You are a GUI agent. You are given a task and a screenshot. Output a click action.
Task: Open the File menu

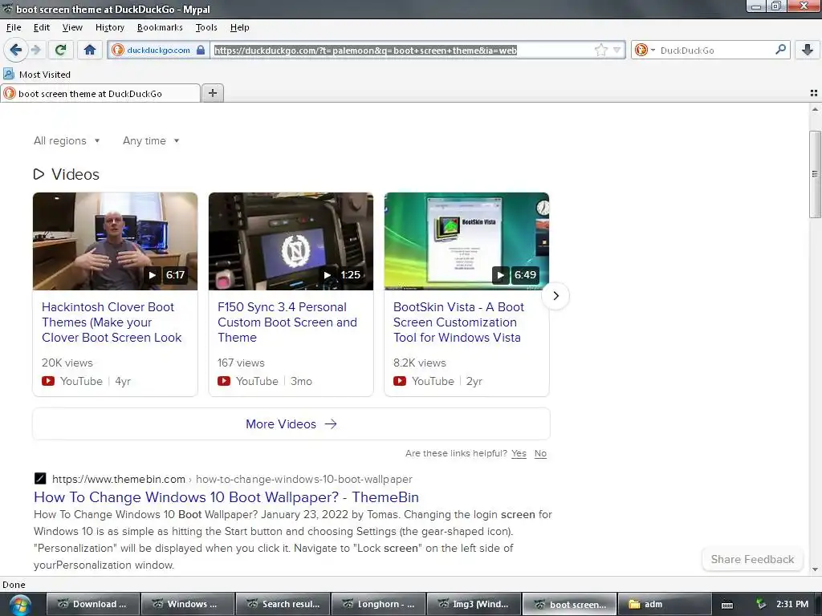point(14,27)
